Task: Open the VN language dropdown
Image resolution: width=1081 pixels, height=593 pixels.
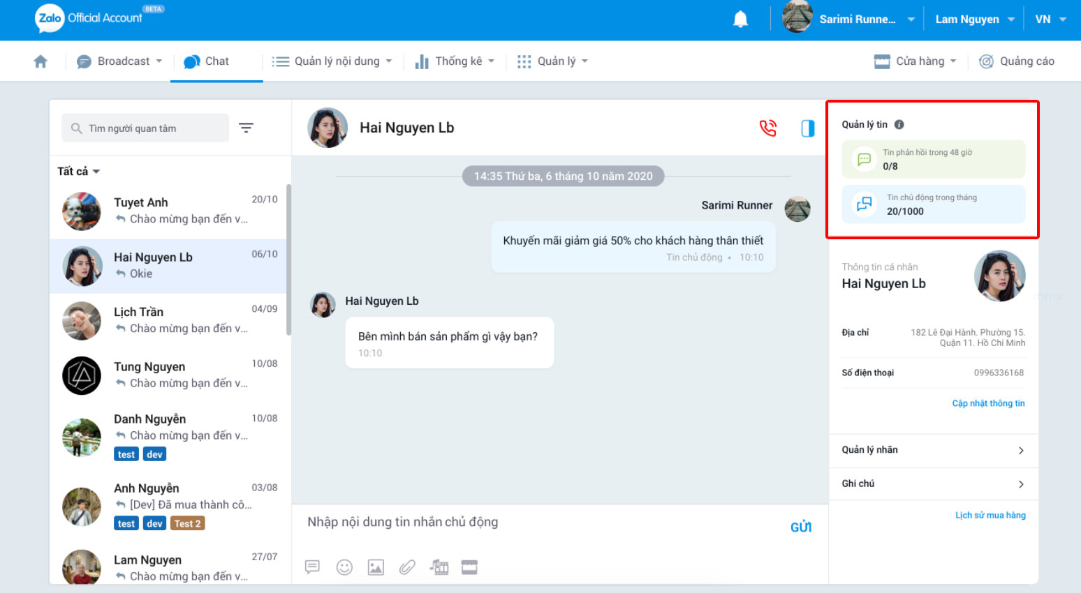Action: pos(1050,20)
